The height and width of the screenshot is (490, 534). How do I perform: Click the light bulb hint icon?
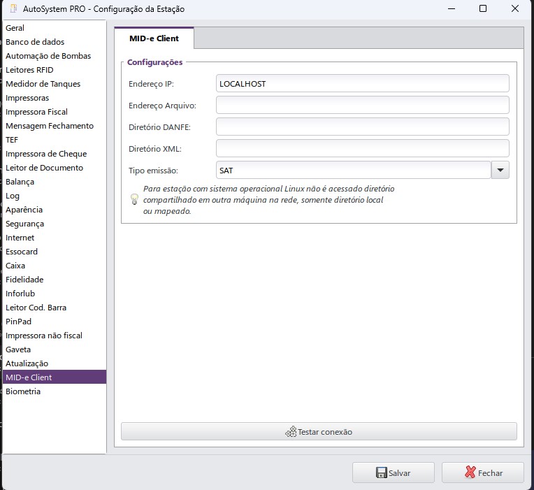pyautogui.click(x=135, y=199)
